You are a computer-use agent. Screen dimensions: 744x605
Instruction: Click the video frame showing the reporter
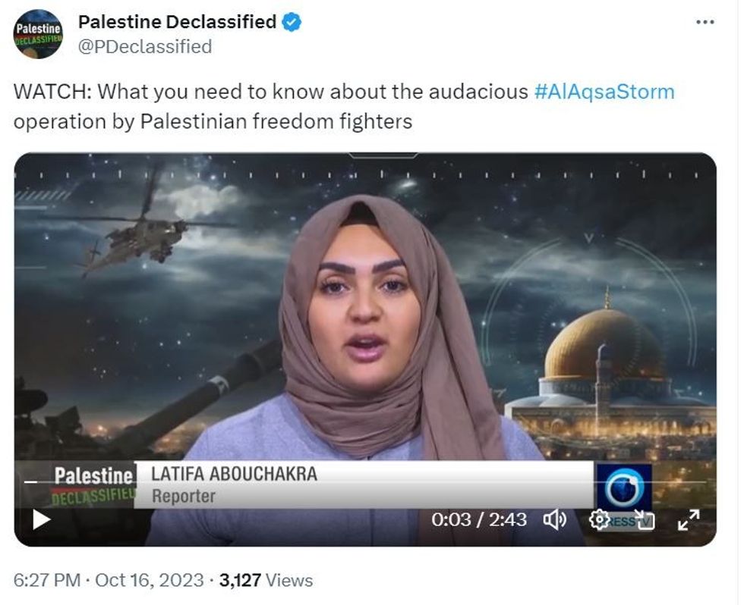click(365, 308)
